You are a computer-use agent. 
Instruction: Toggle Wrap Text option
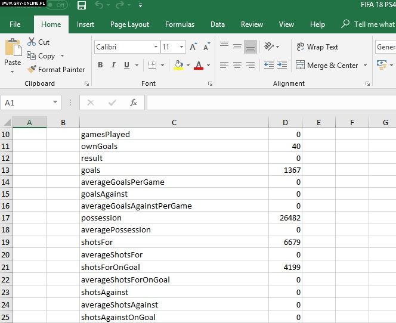[317, 47]
